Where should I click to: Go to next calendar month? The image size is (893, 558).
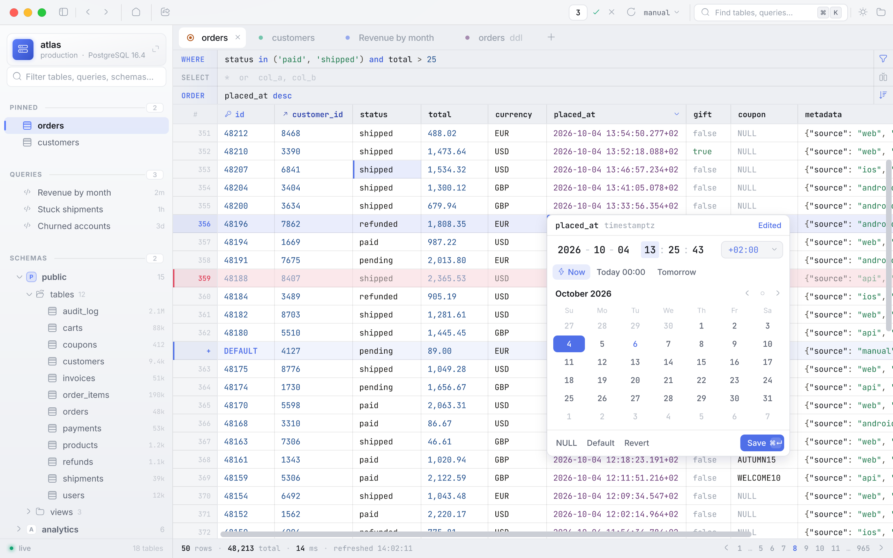point(778,293)
